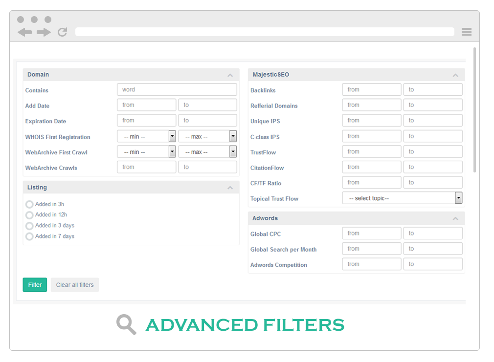
Task: Collapse the MajesticSEO panel
Action: click(455, 75)
